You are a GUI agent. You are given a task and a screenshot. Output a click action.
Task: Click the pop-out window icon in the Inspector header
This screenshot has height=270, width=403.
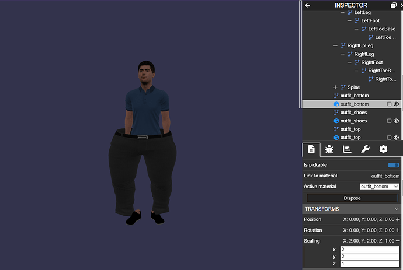(x=393, y=5)
